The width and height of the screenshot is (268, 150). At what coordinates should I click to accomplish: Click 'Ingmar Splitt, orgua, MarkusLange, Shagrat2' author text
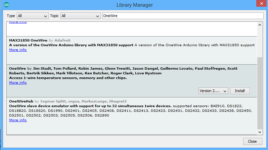pos(83,101)
